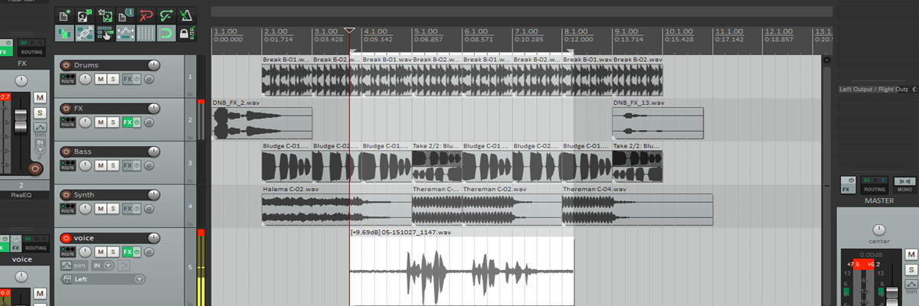Viewport: 919px width, 306px height.
Task: Click the red Undo toolbar icon
Action: [145, 15]
